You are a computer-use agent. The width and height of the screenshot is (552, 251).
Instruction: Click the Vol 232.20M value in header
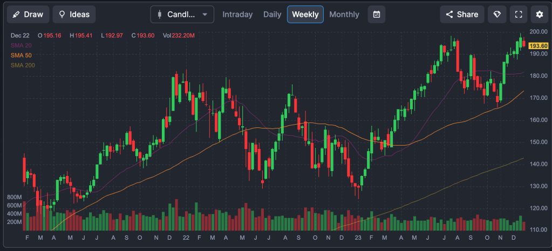(x=179, y=36)
